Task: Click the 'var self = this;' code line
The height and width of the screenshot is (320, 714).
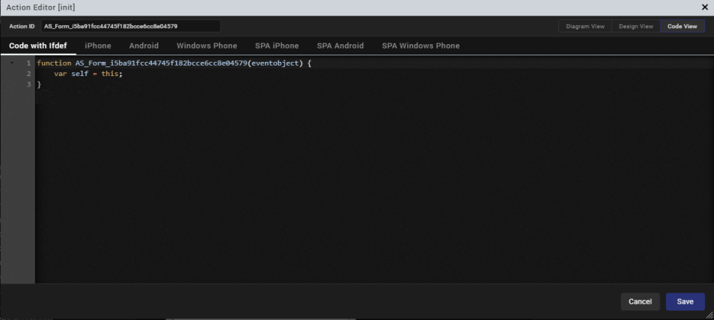Action: [x=89, y=74]
